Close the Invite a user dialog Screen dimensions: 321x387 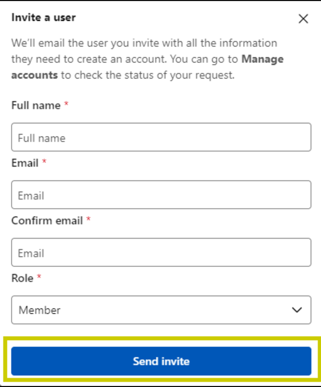coord(303,19)
